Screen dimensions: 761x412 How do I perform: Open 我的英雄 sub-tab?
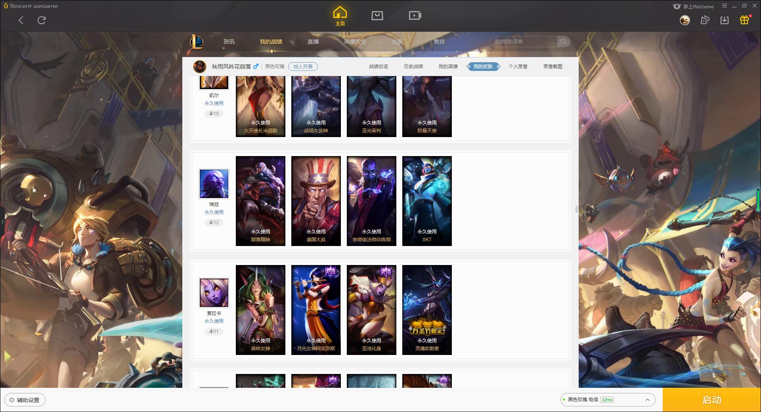(x=448, y=67)
